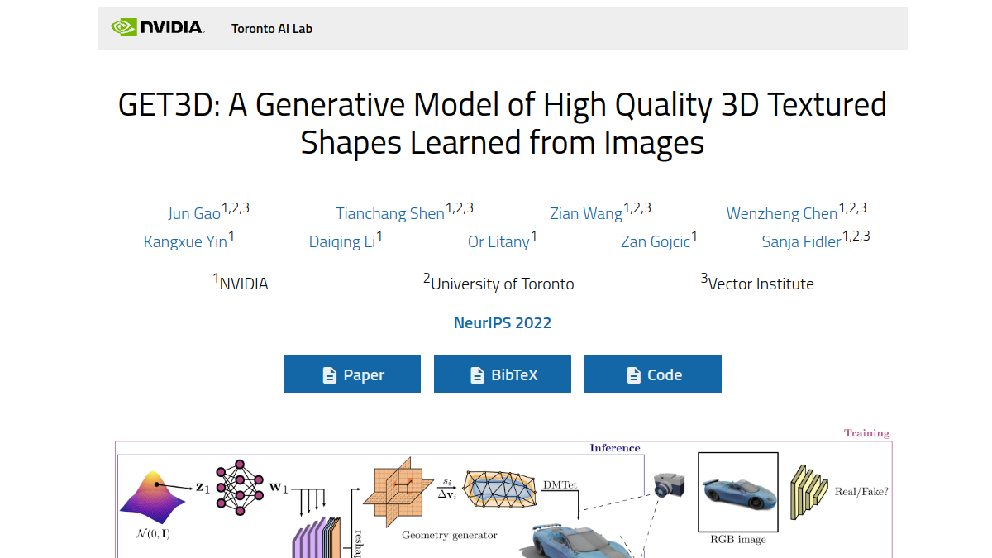Visit Zan Gojcic's author page
This screenshot has height=558, width=992.
pos(656,241)
